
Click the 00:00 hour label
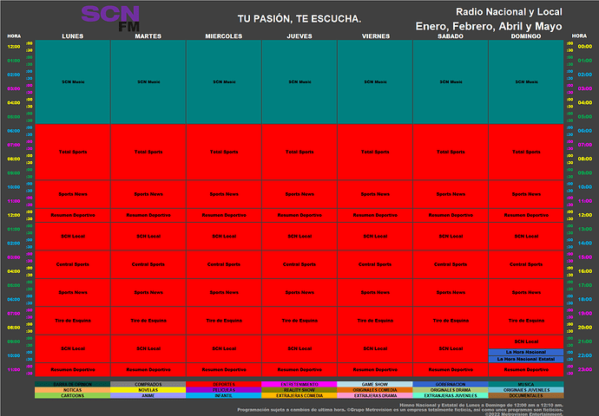click(585, 47)
